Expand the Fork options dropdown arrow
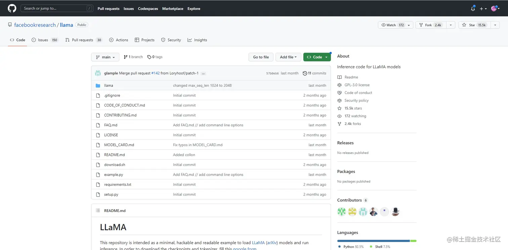Viewport: 508px width, 250px height. pyautogui.click(x=451, y=25)
